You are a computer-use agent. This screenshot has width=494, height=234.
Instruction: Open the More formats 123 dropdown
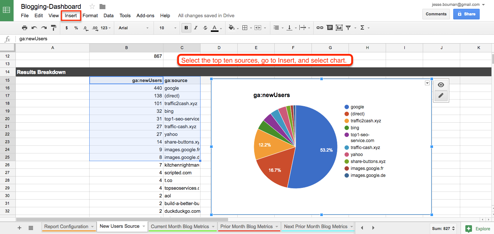106,28
